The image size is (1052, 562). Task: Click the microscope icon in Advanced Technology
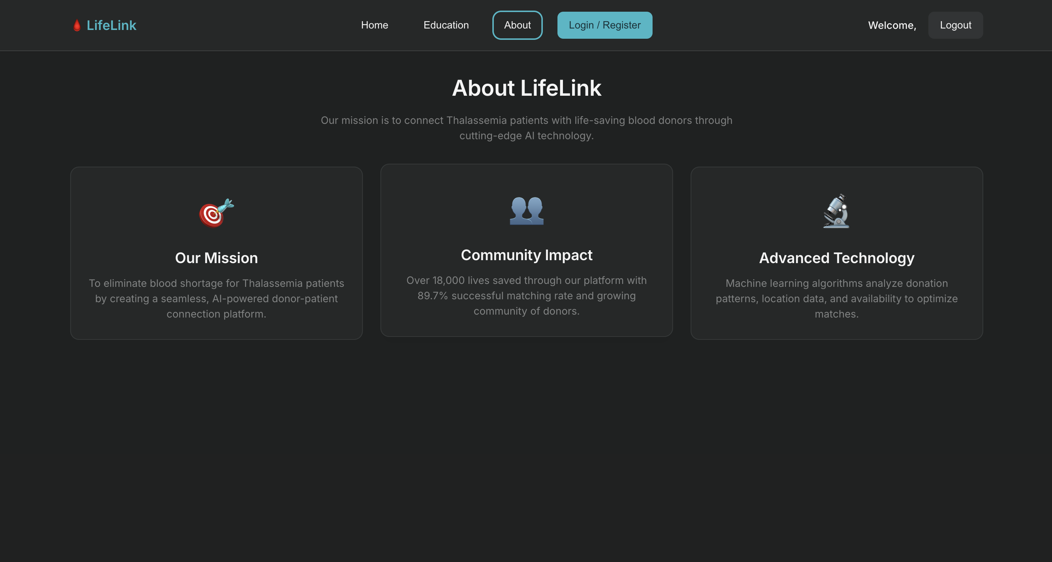[x=836, y=211]
